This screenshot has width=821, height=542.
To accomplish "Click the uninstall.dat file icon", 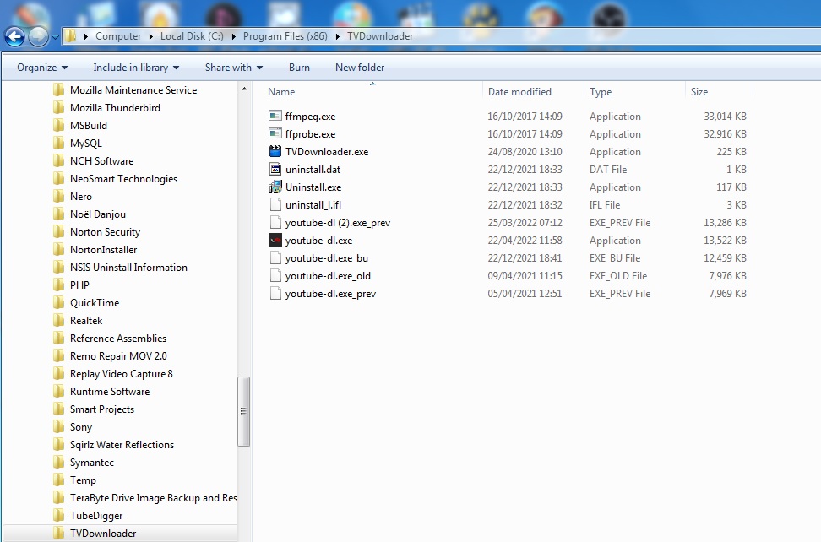I will click(x=275, y=169).
